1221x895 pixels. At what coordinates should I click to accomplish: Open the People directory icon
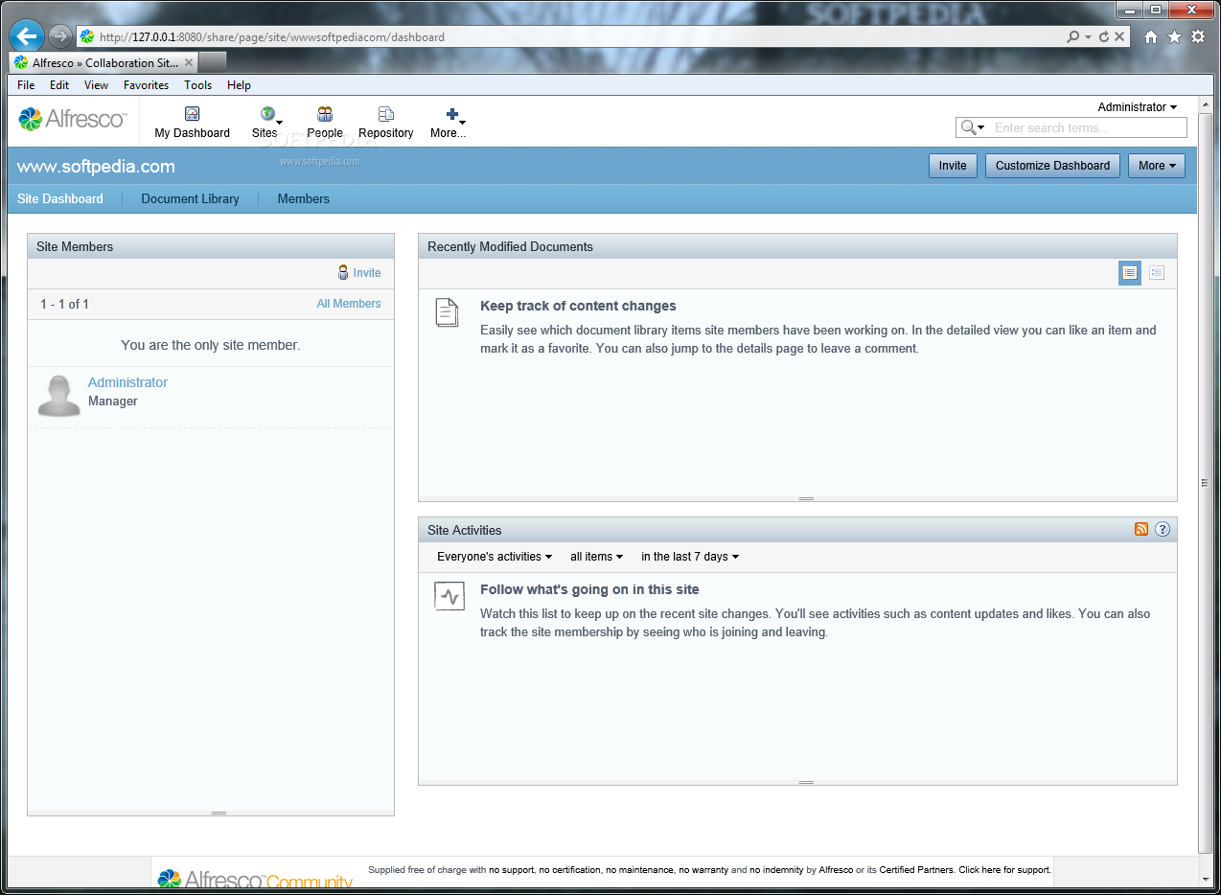click(x=325, y=123)
